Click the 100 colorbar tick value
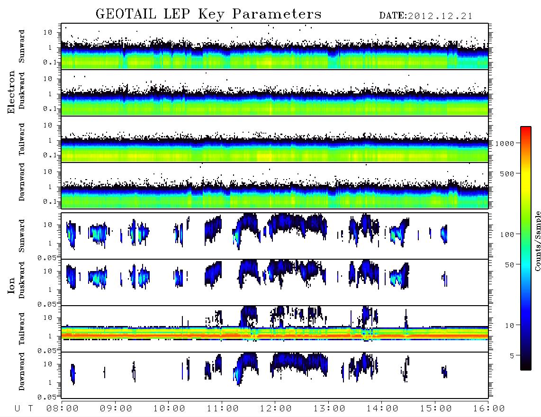 click(x=507, y=235)
